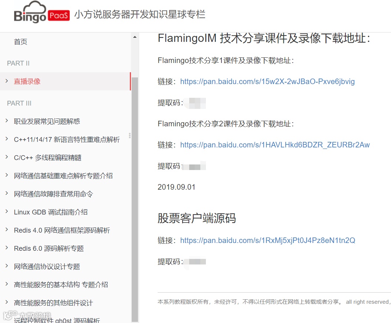Expand chevron beside 高性能服务的其他组件设计

tap(7, 302)
